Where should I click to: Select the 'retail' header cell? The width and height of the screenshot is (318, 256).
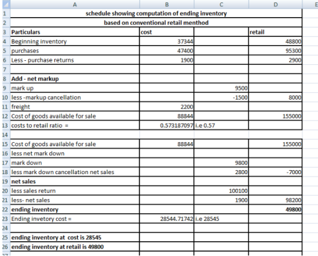pos(275,32)
